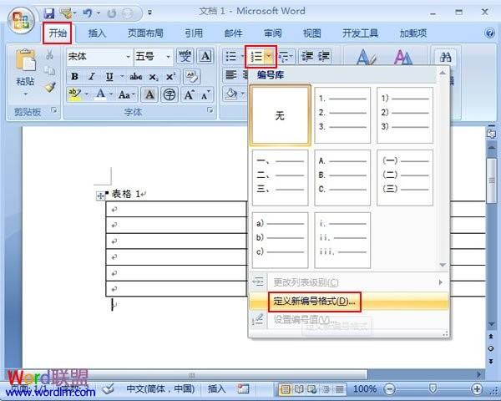Click the Office button
This screenshot has width=501, height=401.
[x=18, y=18]
